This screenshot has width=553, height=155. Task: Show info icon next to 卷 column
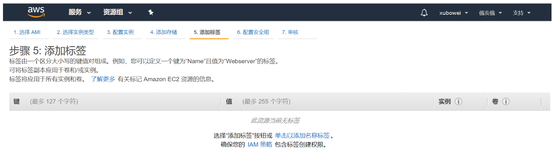click(506, 102)
